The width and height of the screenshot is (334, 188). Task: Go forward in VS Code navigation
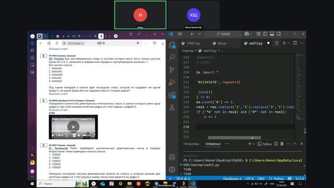[x=199, y=34]
